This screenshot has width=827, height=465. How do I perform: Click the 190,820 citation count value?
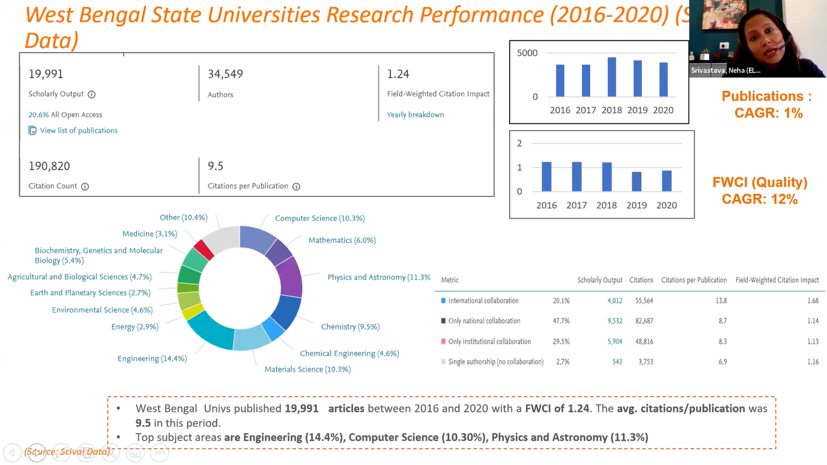pyautogui.click(x=49, y=167)
